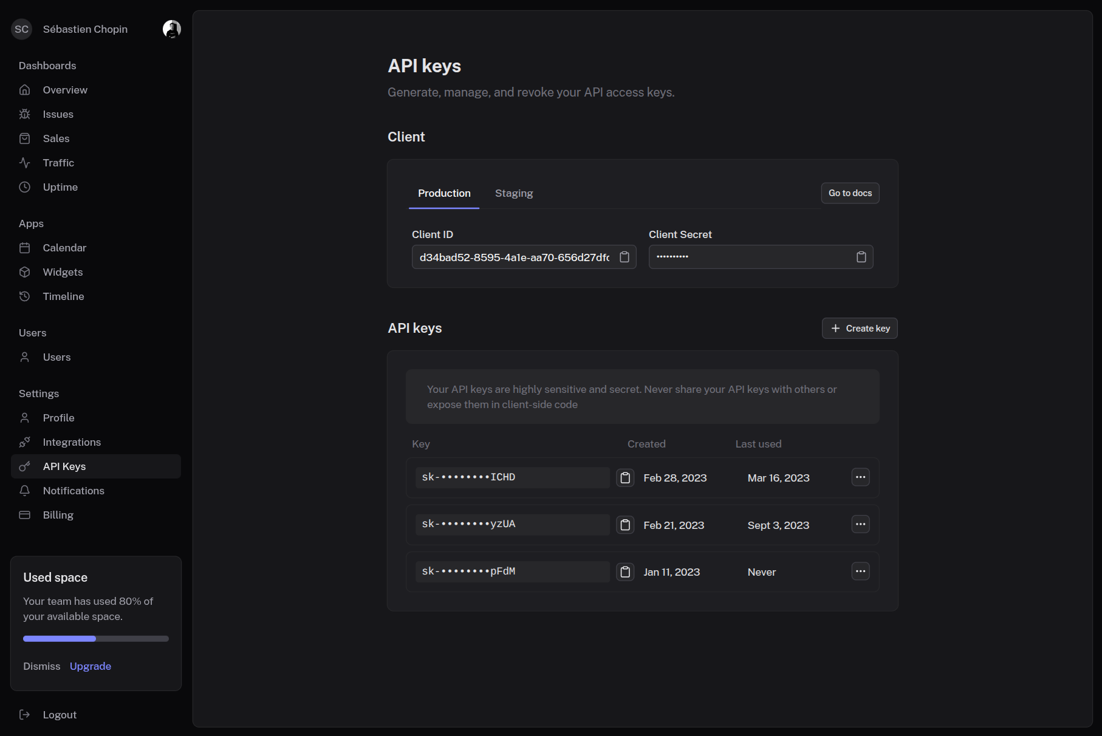Click the Upgrade link in Used space
The width and height of the screenshot is (1102, 736).
tap(91, 666)
